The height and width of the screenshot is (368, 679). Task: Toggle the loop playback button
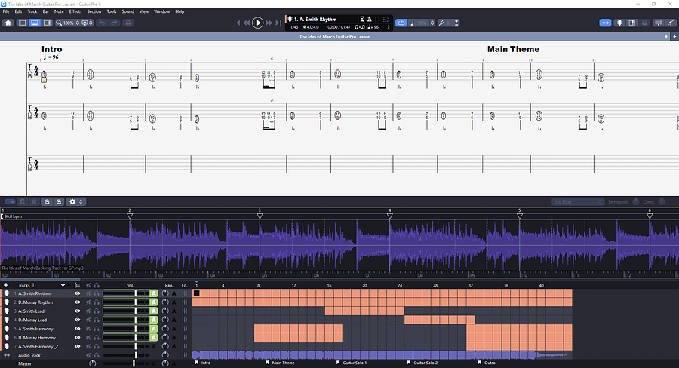401,23
